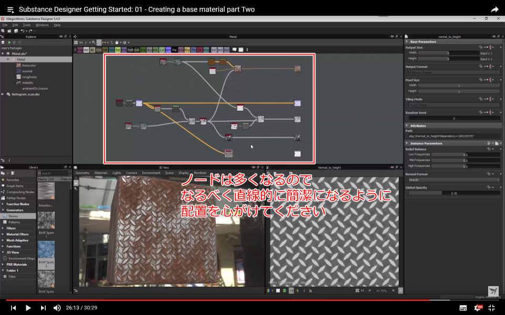Add a Blur node via Blr button
505x315 pixels.
pyautogui.click(x=93, y=50)
